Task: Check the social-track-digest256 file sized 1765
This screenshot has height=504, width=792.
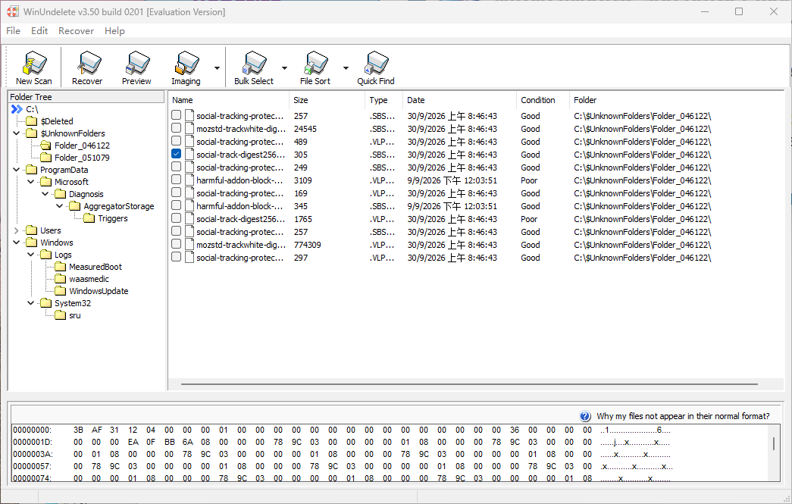Action: pos(177,218)
